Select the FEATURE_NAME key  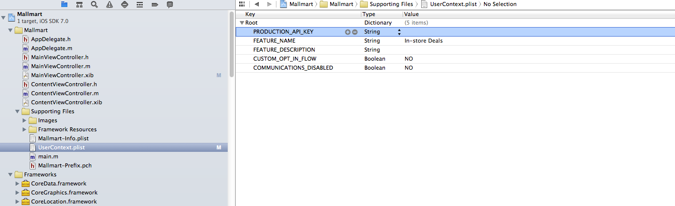coord(274,41)
